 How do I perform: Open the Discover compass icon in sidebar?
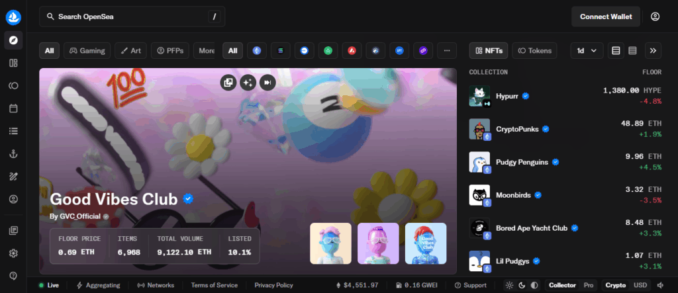tap(13, 40)
